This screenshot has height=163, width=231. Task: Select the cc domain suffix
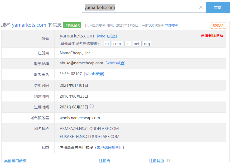127,44
